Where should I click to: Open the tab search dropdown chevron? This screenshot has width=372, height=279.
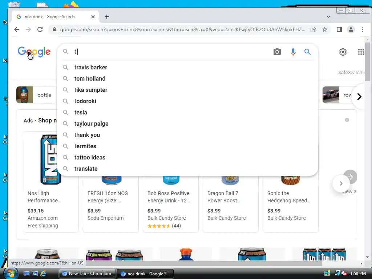pyautogui.click(x=328, y=17)
